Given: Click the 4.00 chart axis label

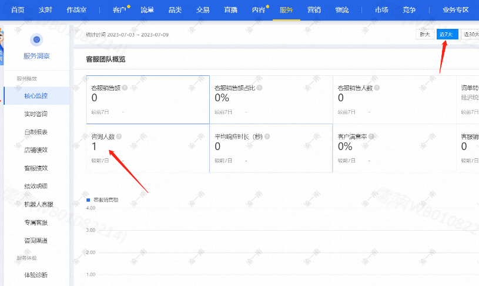Looking at the screenshot, I should coord(91,208).
